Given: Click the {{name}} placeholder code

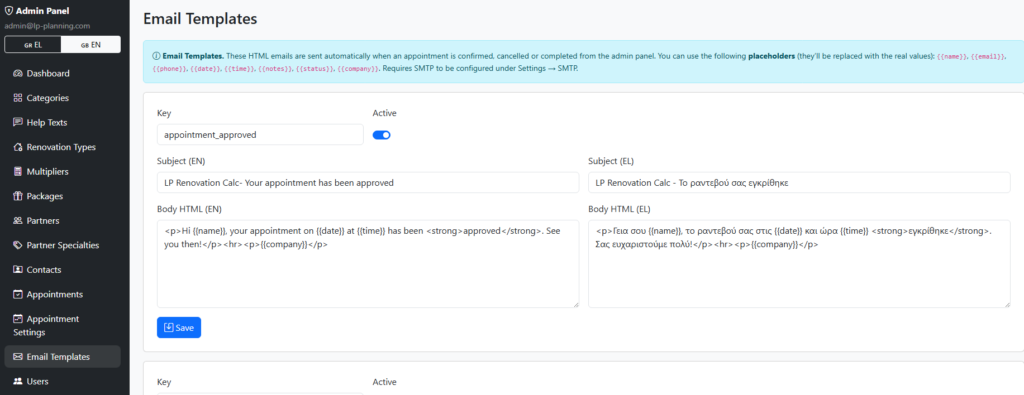Looking at the screenshot, I should click(x=952, y=56).
